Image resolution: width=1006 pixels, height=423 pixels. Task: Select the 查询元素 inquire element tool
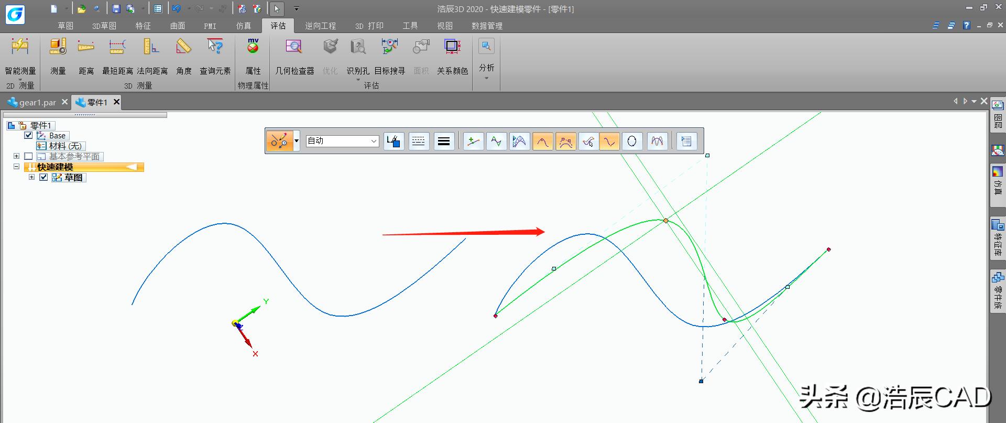pos(215,57)
